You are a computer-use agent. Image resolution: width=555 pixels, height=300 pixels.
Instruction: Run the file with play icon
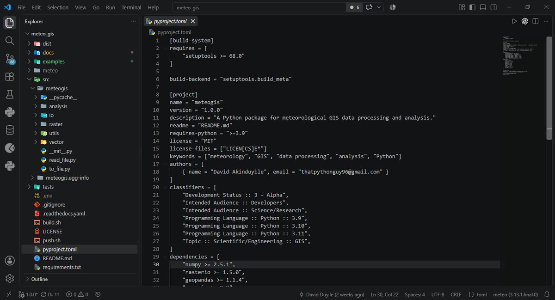[x=514, y=21]
